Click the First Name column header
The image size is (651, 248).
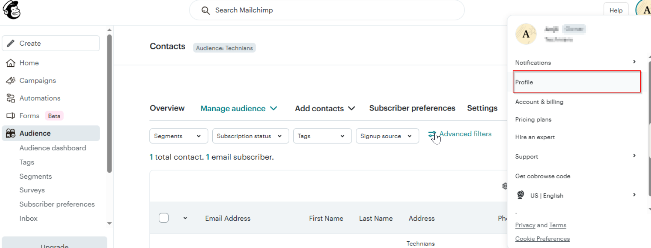click(x=326, y=218)
